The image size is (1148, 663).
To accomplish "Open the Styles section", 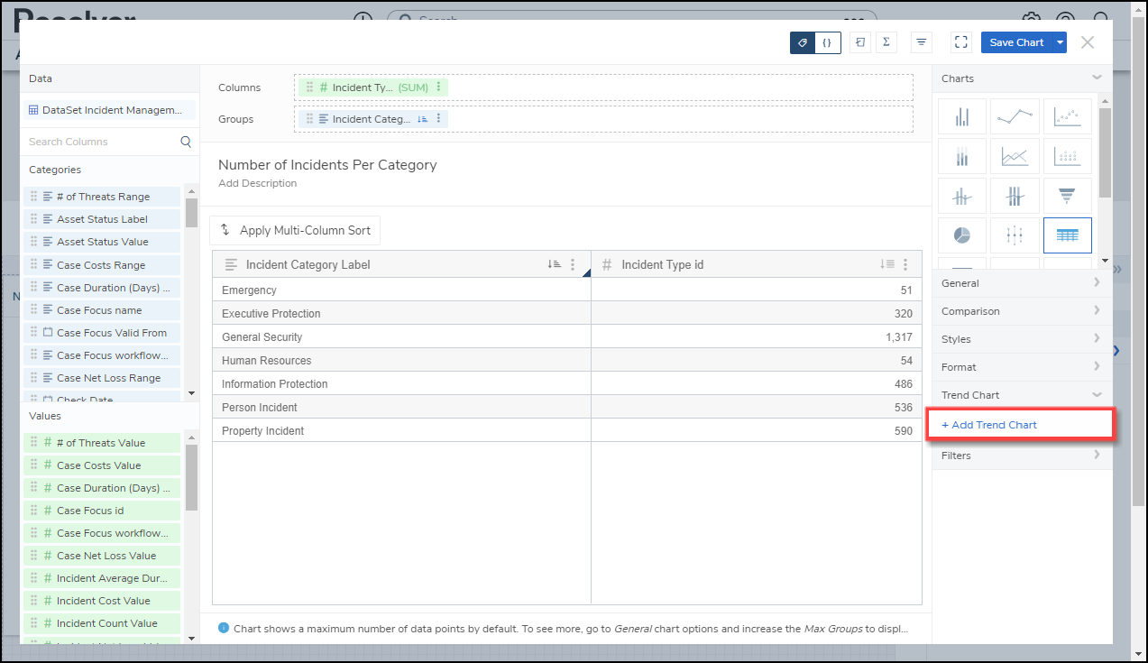I will click(1021, 339).
